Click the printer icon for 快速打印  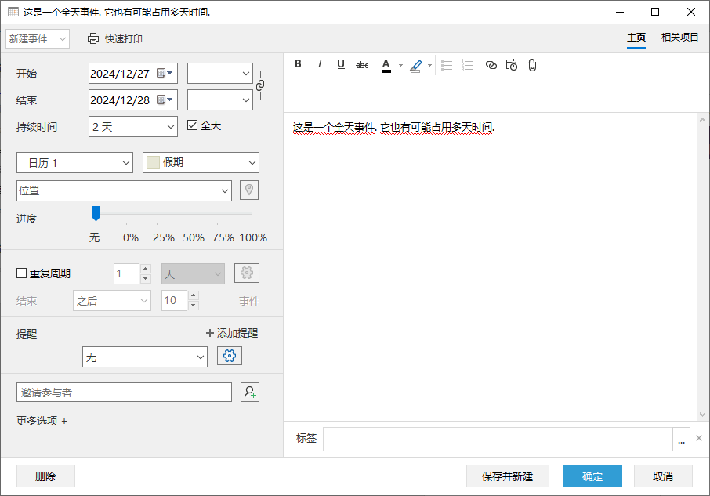pos(93,39)
